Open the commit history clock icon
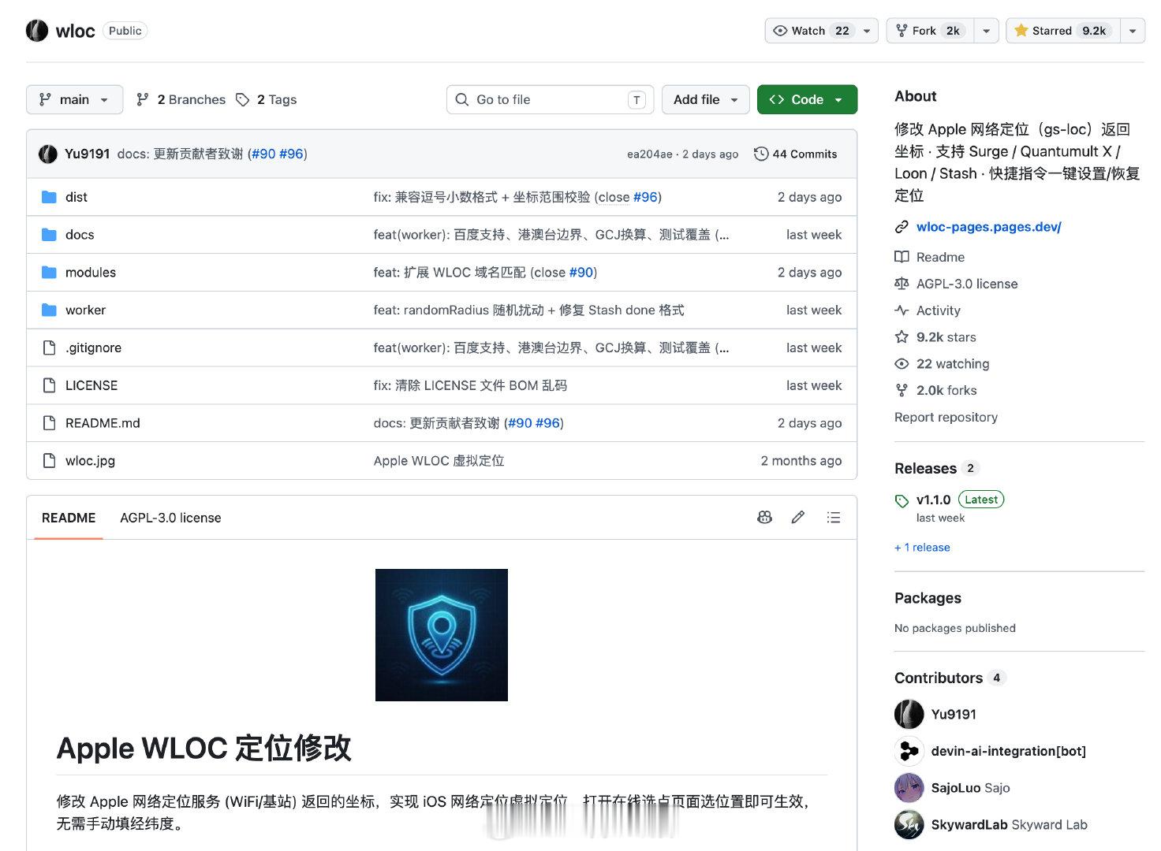This screenshot has width=1161, height=851. [761, 154]
